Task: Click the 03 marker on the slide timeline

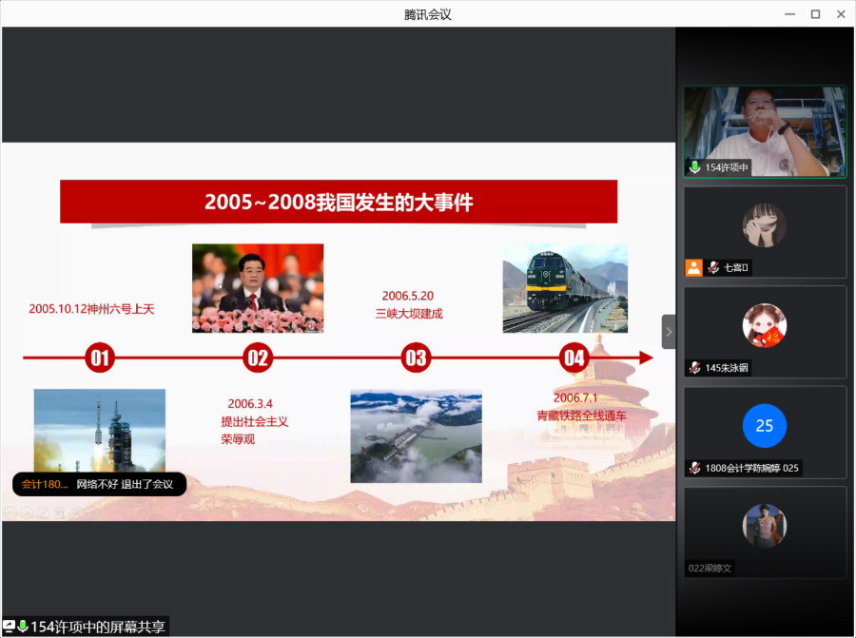Action: click(x=416, y=358)
